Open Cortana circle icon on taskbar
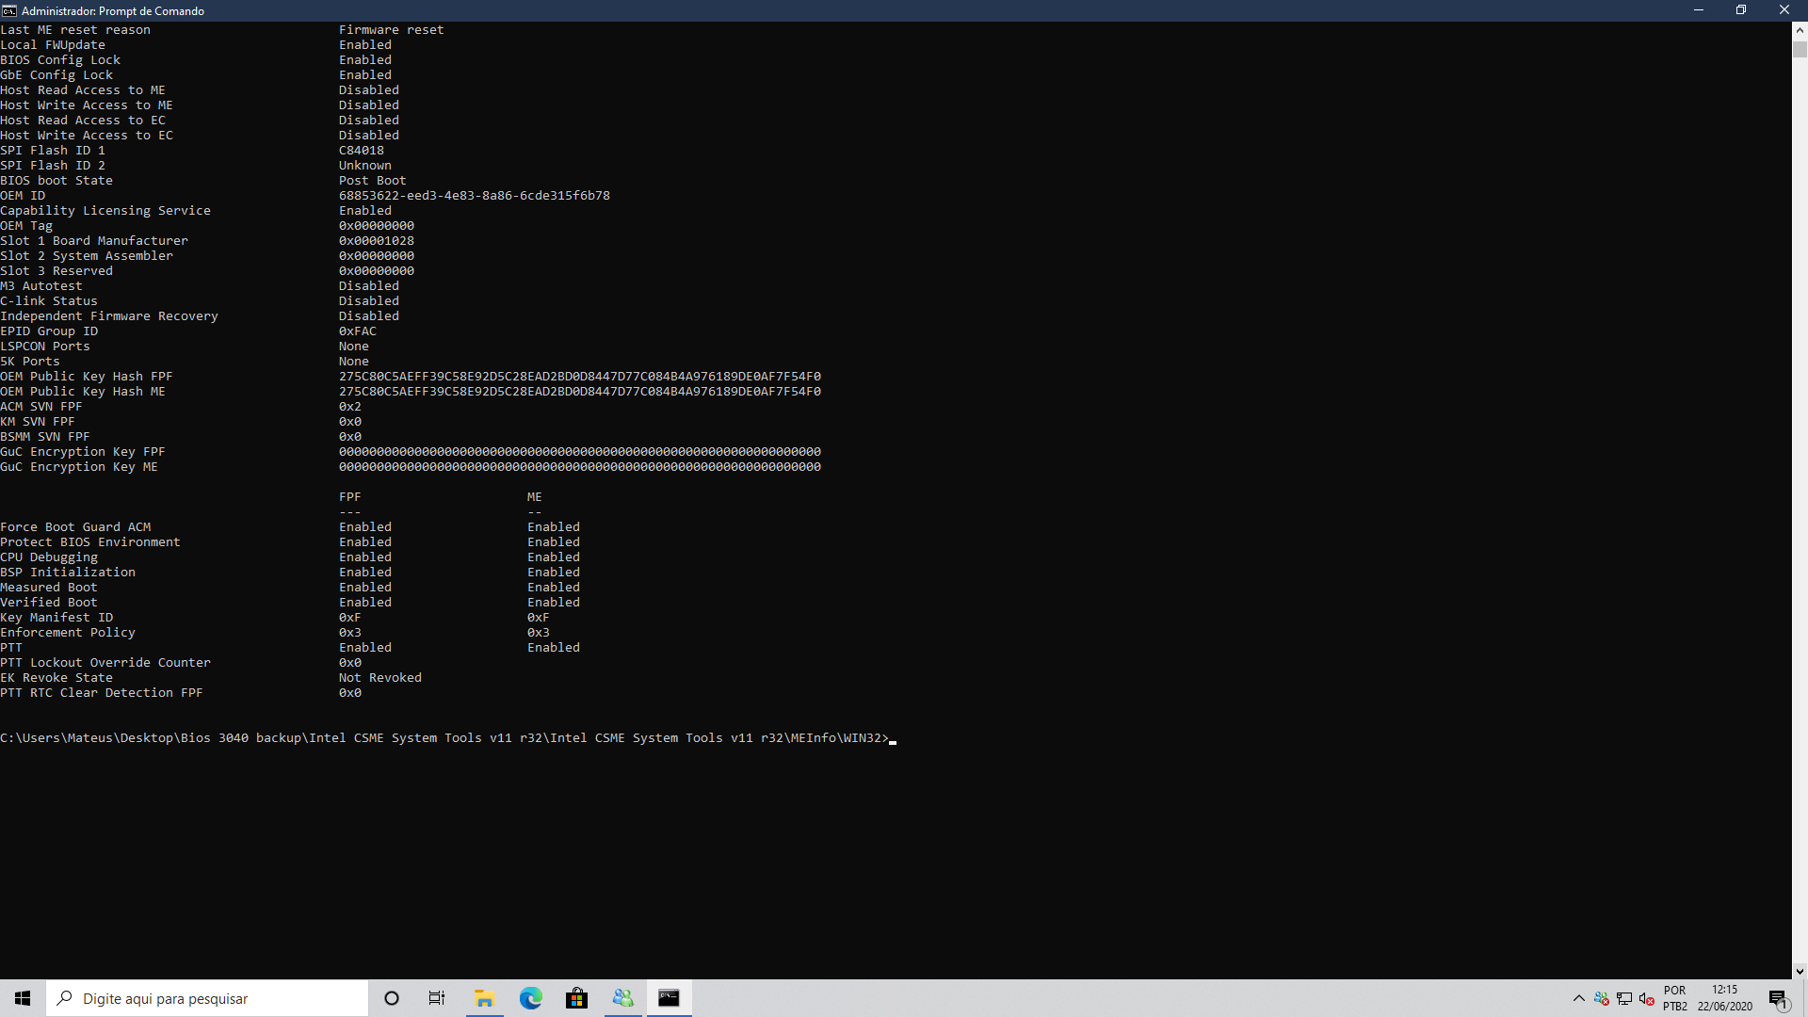The image size is (1808, 1017). click(x=392, y=998)
